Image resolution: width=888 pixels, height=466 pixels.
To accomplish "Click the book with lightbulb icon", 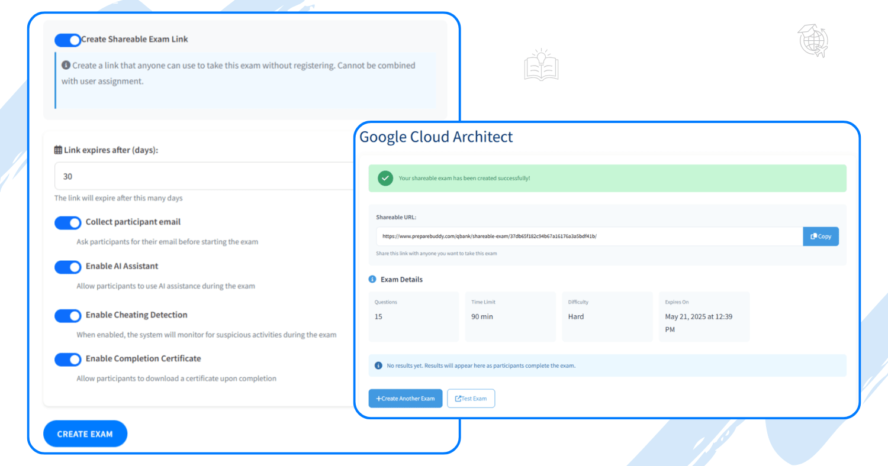I will [541, 65].
